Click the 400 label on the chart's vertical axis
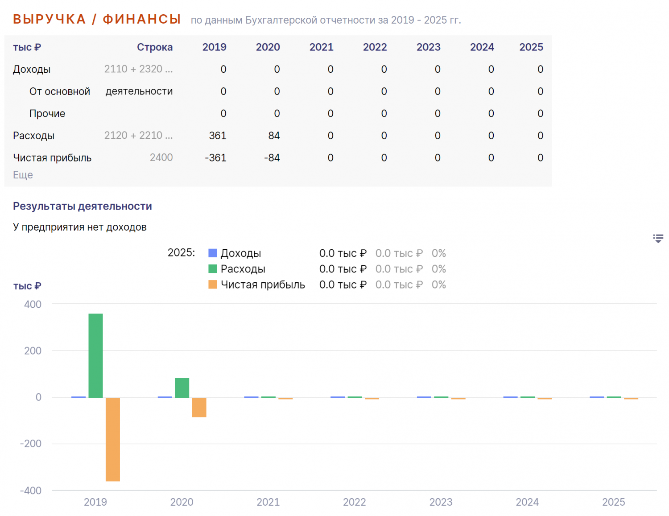The height and width of the screenshot is (516, 669). (x=33, y=305)
